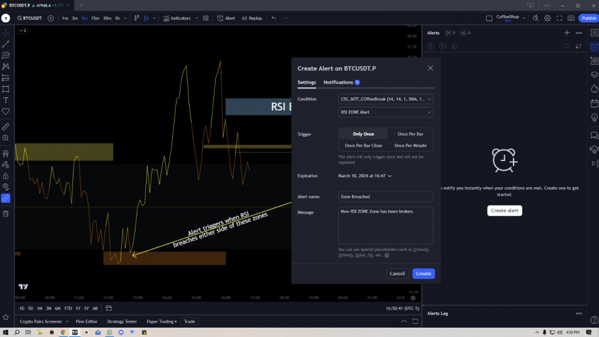Click the chart snapshot camera icon
Image resolution: width=599 pixels, height=337 pixels.
coord(571,18)
